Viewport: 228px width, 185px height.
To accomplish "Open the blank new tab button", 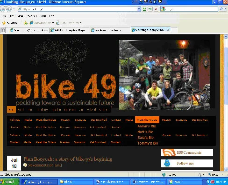I will pos(174,30).
